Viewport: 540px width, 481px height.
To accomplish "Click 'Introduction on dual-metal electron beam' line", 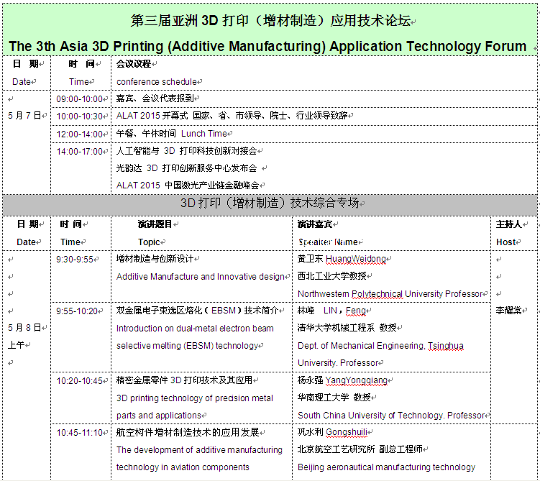I will click(x=195, y=329).
